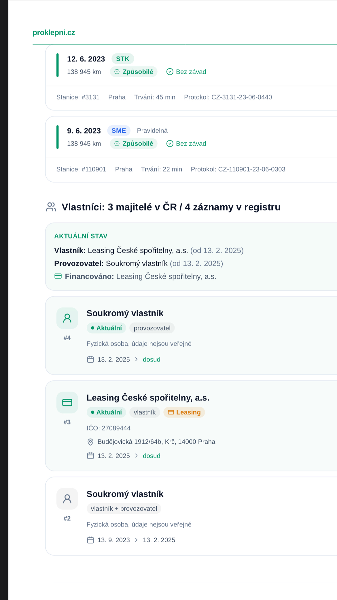Screen dimensions: 337x600
Task: Click the vlastník + provozovatel tag on owner #2
Action: pyautogui.click(x=124, y=509)
